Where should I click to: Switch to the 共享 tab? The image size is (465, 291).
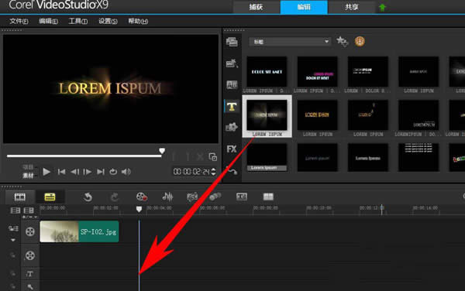pyautogui.click(x=351, y=7)
